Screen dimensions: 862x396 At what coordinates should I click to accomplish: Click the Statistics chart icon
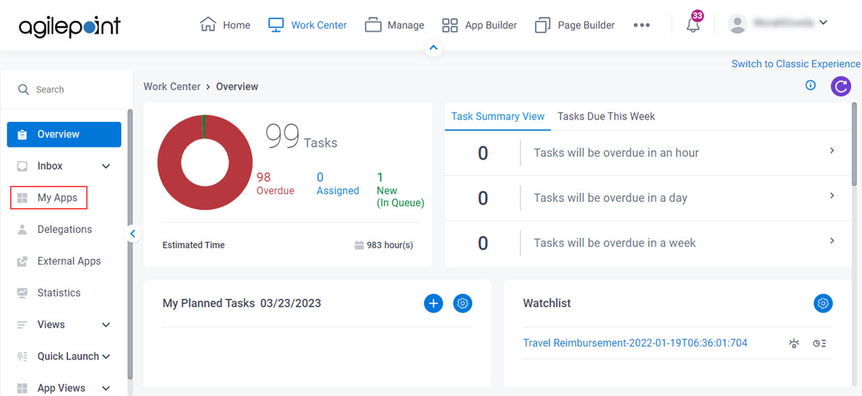(x=22, y=293)
